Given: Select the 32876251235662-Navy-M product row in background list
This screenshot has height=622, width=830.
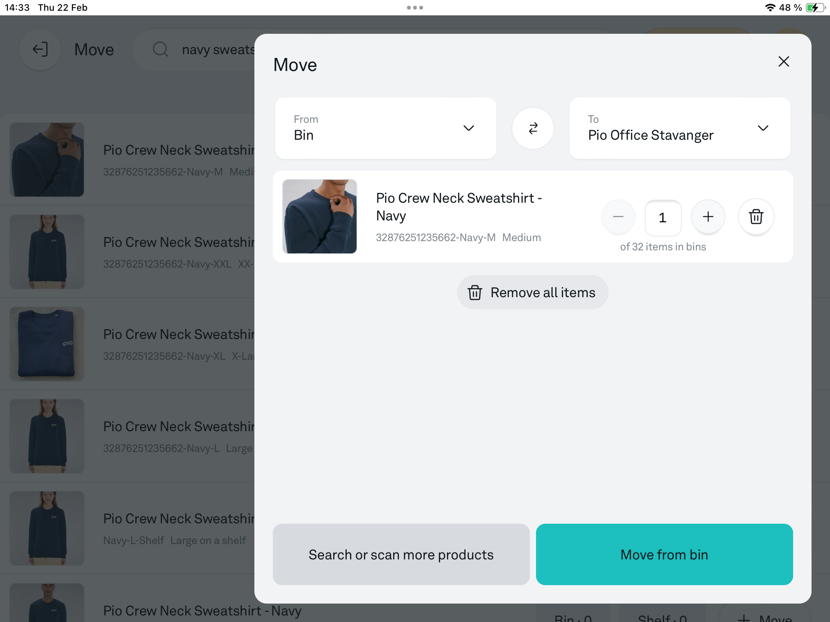Looking at the screenshot, I should click(x=127, y=160).
